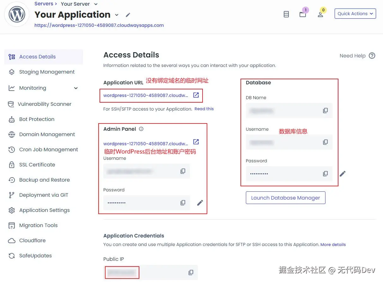Viewport: 383px width, 282px height.
Task: Copy the database password
Action: pyautogui.click(x=325, y=174)
